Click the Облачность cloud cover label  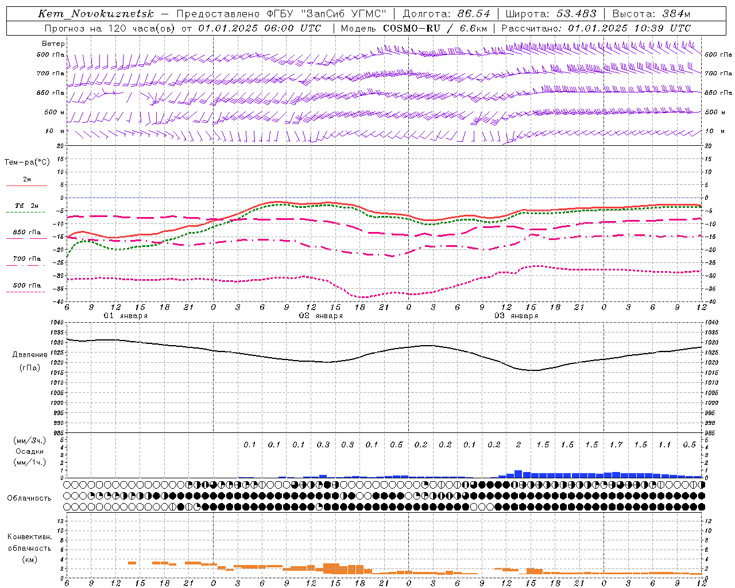click(x=29, y=498)
